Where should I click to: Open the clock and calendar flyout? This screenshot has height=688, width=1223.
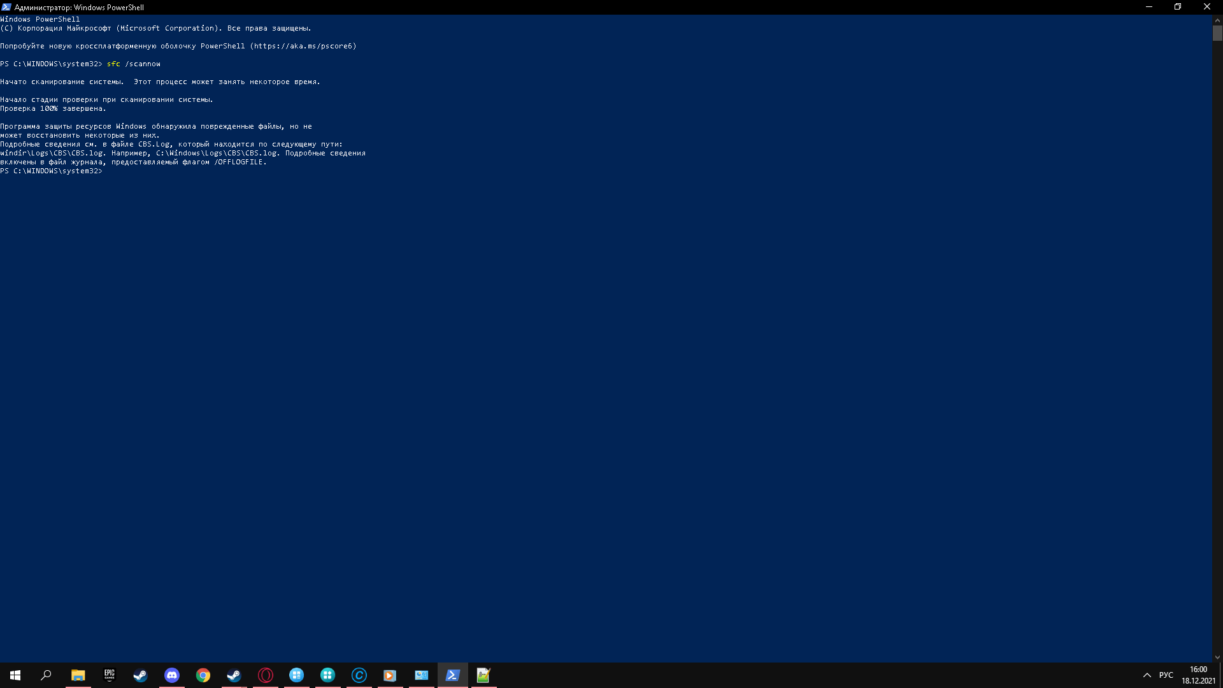[x=1198, y=675]
